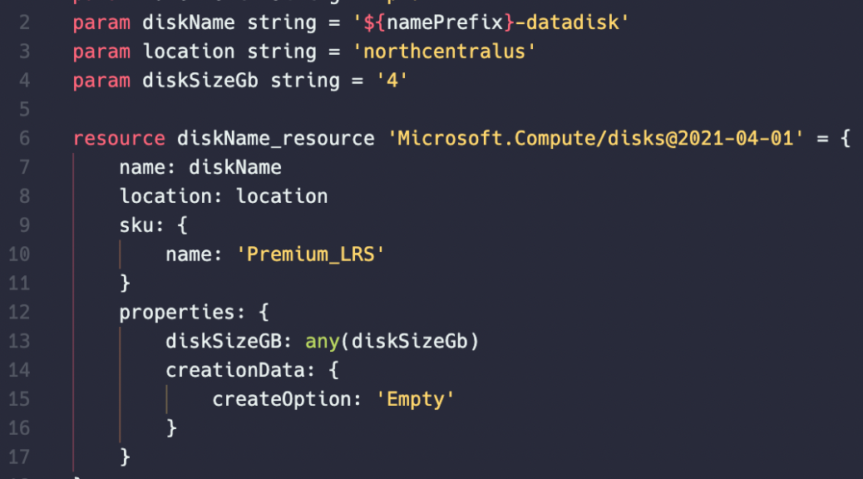The image size is (863, 479).
Task: Click line number 14 in gutter
Action: click(x=19, y=370)
